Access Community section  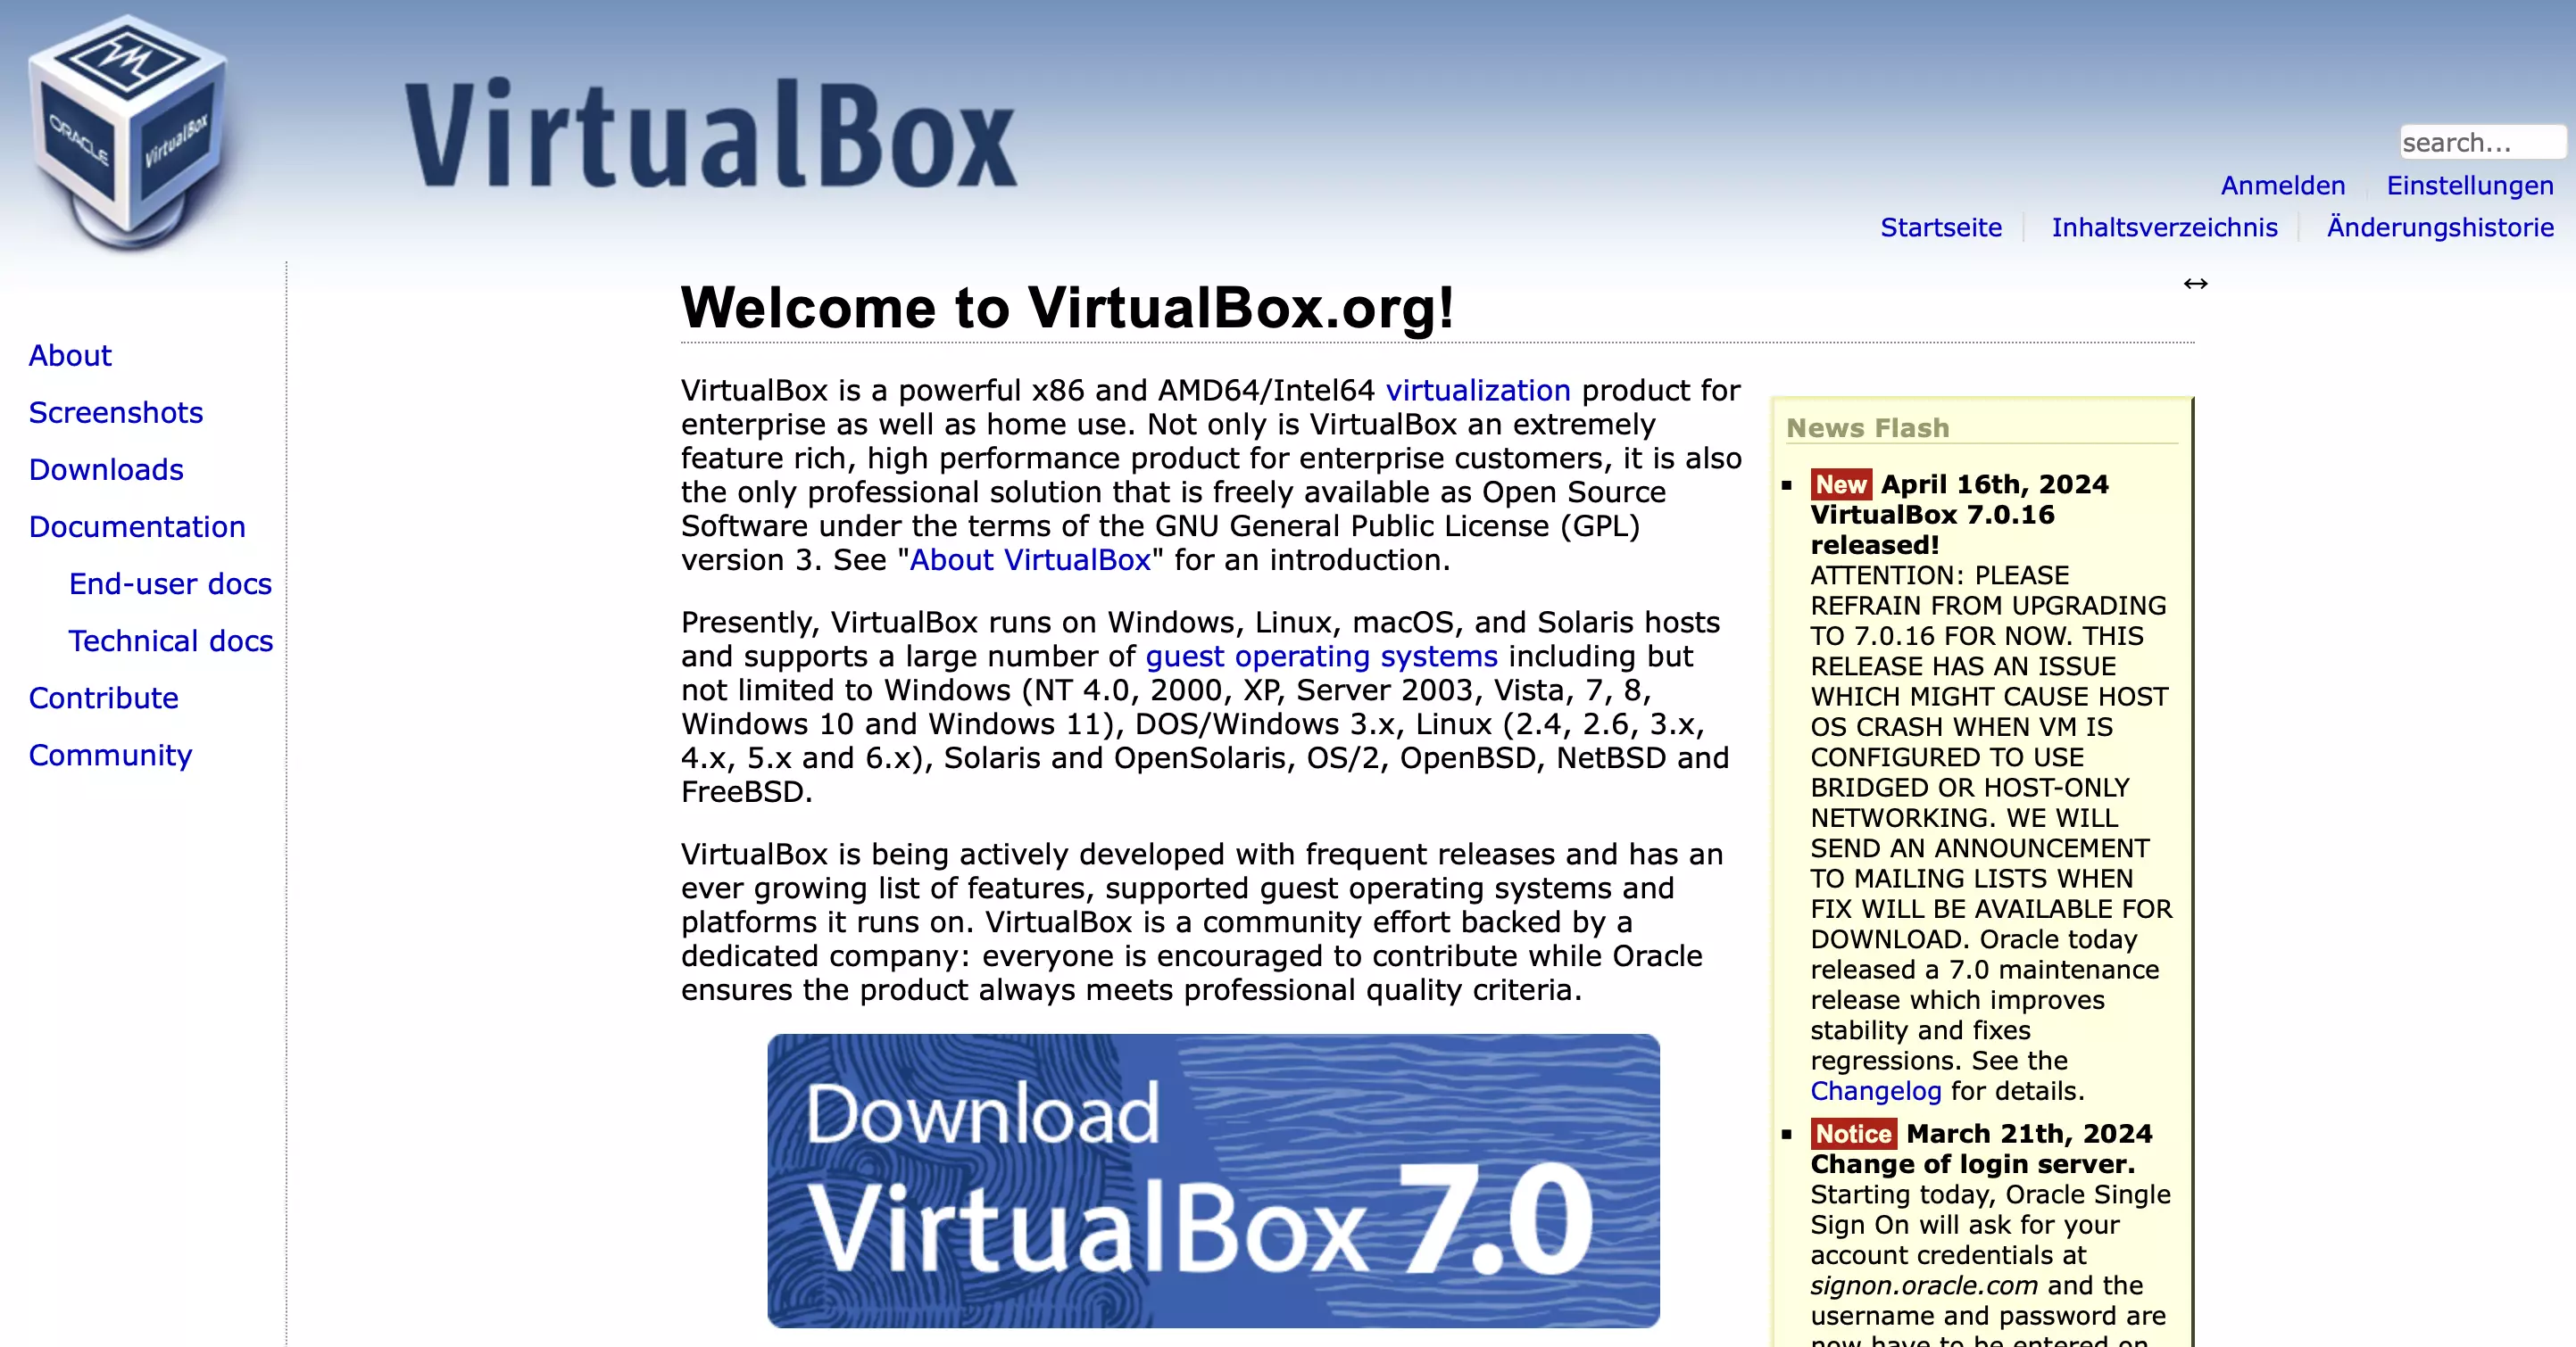tap(109, 756)
